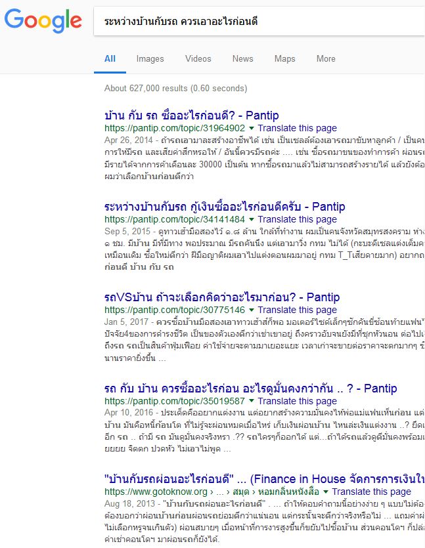Open result 'ระหว่างบ้านกับรถ กู้เงินซื้ออะไรก่อนดีครับ'
This screenshot has height=548, width=425.
225,207
